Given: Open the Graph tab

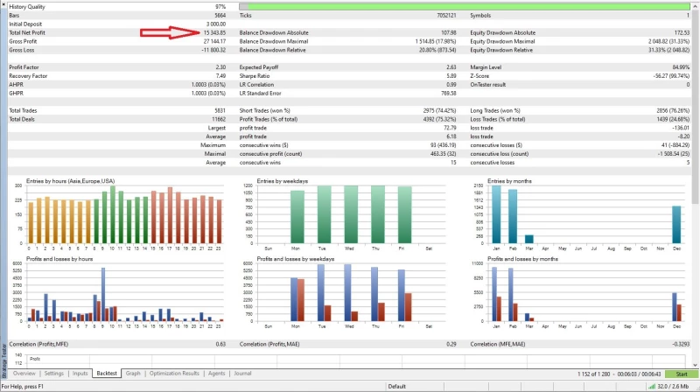Looking at the screenshot, I should pyautogui.click(x=133, y=374).
